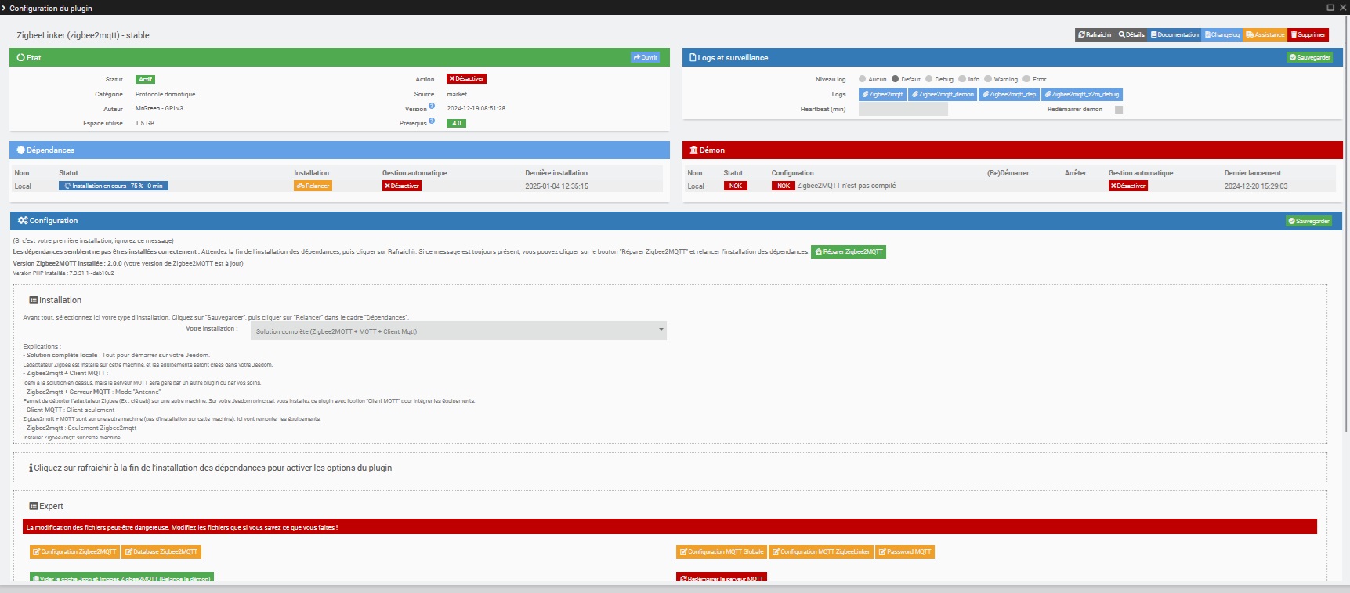Click Database Zigbee2MQTT edit button

pyautogui.click(x=161, y=551)
